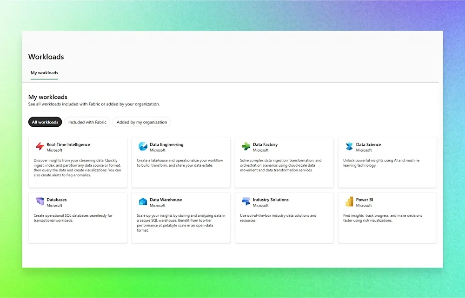
Task: Click Microsoft label under Data Factory
Action: click(x=261, y=150)
